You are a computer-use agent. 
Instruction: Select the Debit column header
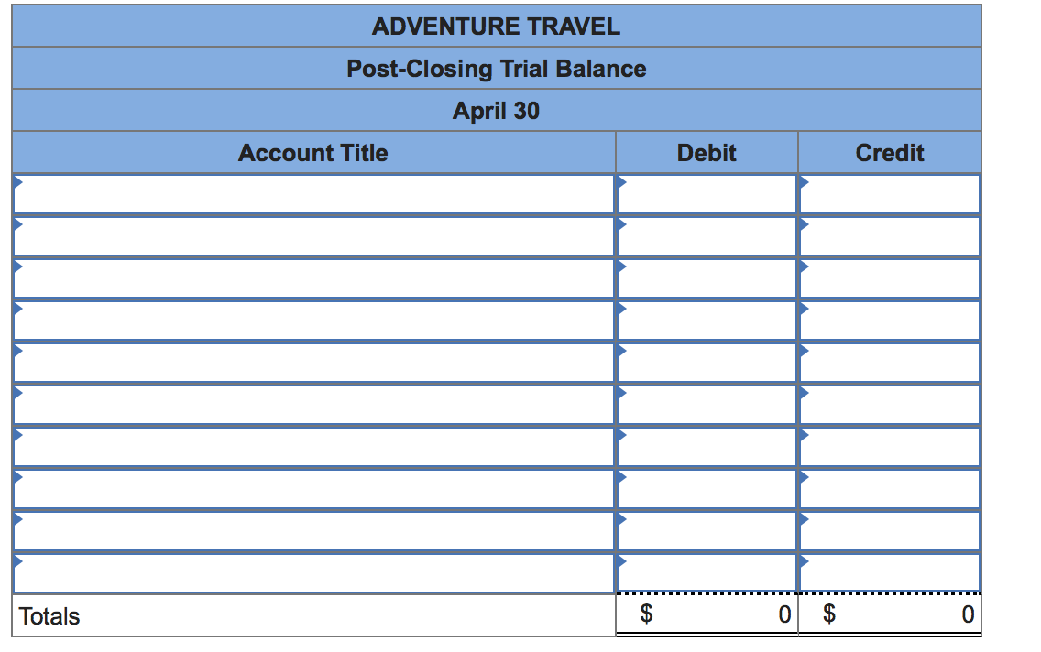pos(707,153)
